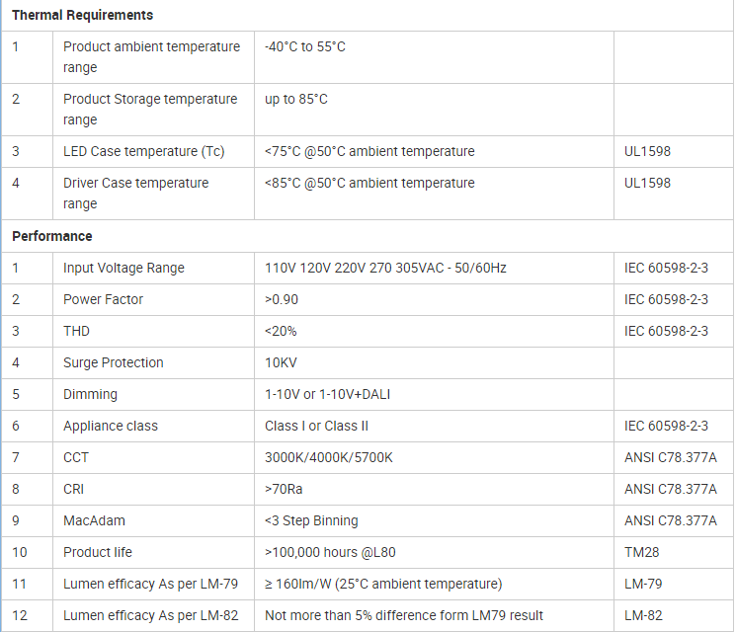The width and height of the screenshot is (736, 632).
Task: Click the "up to 85°C" value cell
Action: [x=296, y=99]
